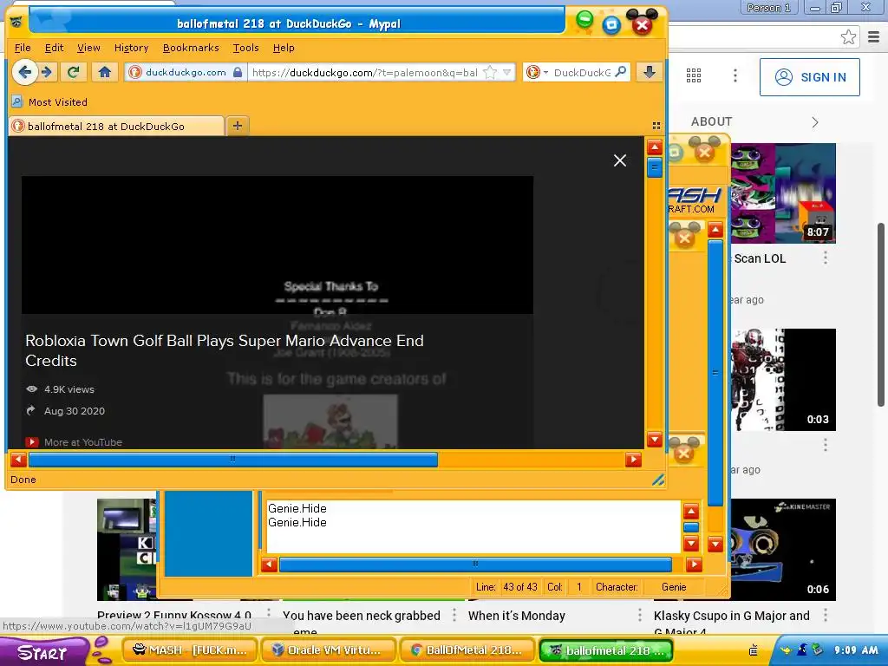Switch to BallOfMetal 218 Chrome taskbar button
Image resolution: width=888 pixels, height=666 pixels.
pyautogui.click(x=467, y=650)
